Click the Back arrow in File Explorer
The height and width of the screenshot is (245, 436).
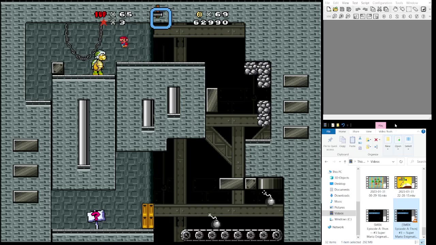(x=326, y=162)
